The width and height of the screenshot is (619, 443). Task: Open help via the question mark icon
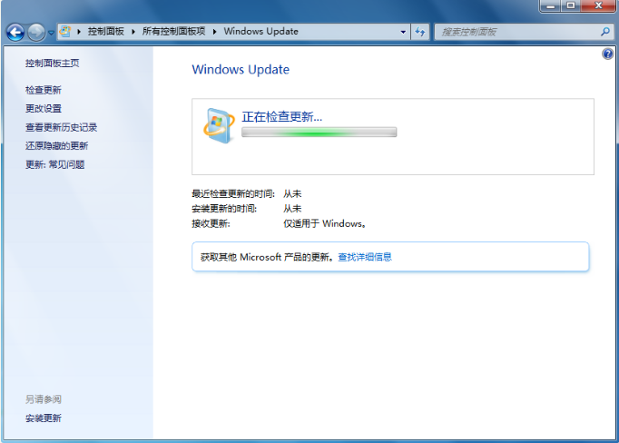[x=608, y=54]
